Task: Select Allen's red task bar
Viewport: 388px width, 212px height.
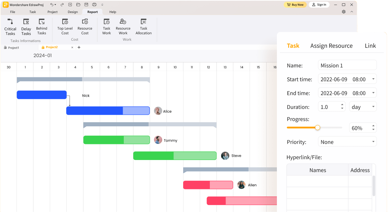Action: point(208,185)
